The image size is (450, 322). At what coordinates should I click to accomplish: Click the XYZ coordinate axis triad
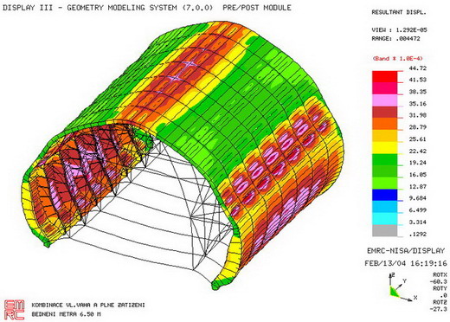tap(402, 288)
